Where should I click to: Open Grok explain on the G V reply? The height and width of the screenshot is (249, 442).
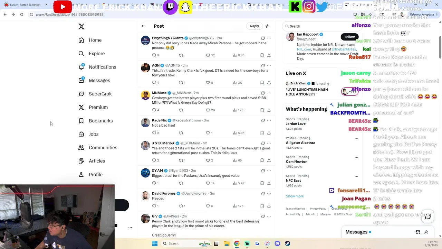263,216
